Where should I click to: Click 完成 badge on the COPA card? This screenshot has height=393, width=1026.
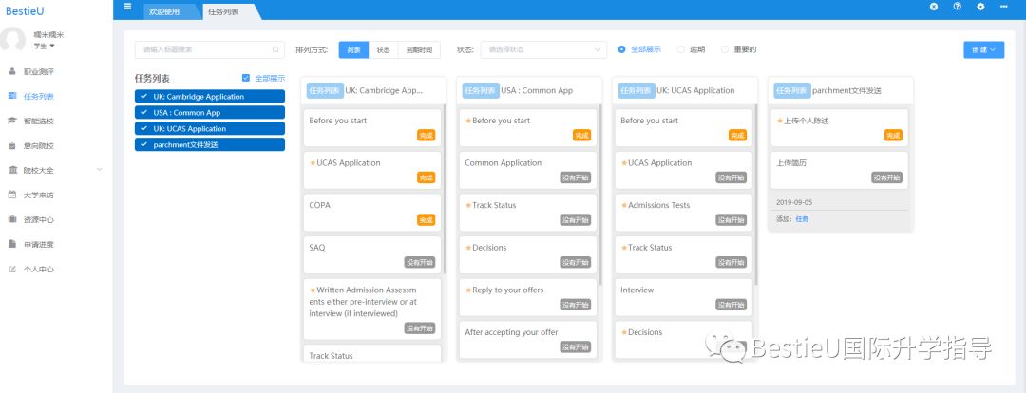[426, 219]
